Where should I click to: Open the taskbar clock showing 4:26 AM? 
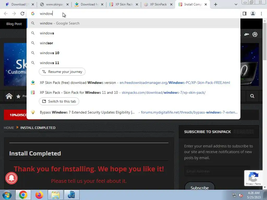click(x=254, y=195)
